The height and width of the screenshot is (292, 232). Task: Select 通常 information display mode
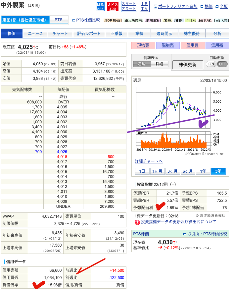141,64
